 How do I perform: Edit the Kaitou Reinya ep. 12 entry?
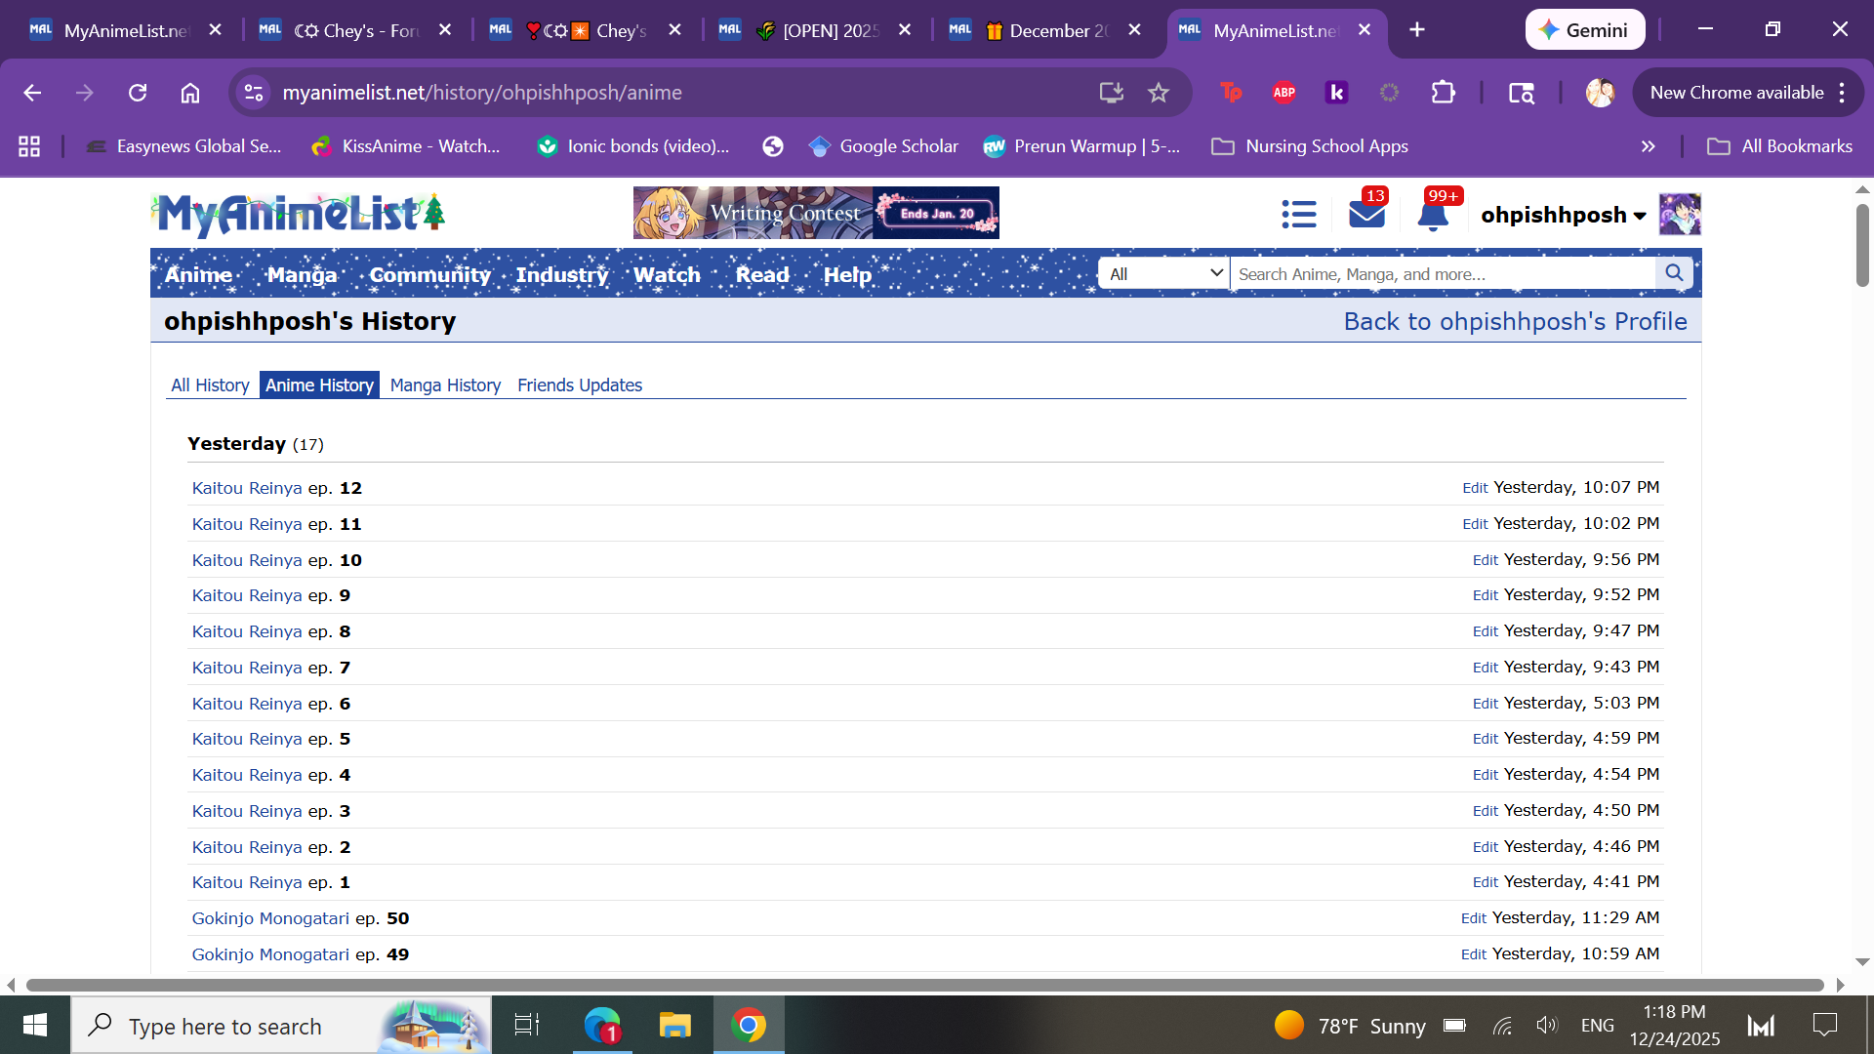pyautogui.click(x=1474, y=488)
